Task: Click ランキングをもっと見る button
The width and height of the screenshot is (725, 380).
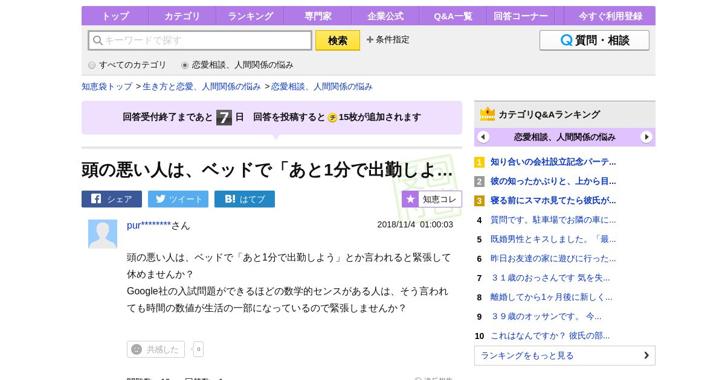Action: (565, 355)
